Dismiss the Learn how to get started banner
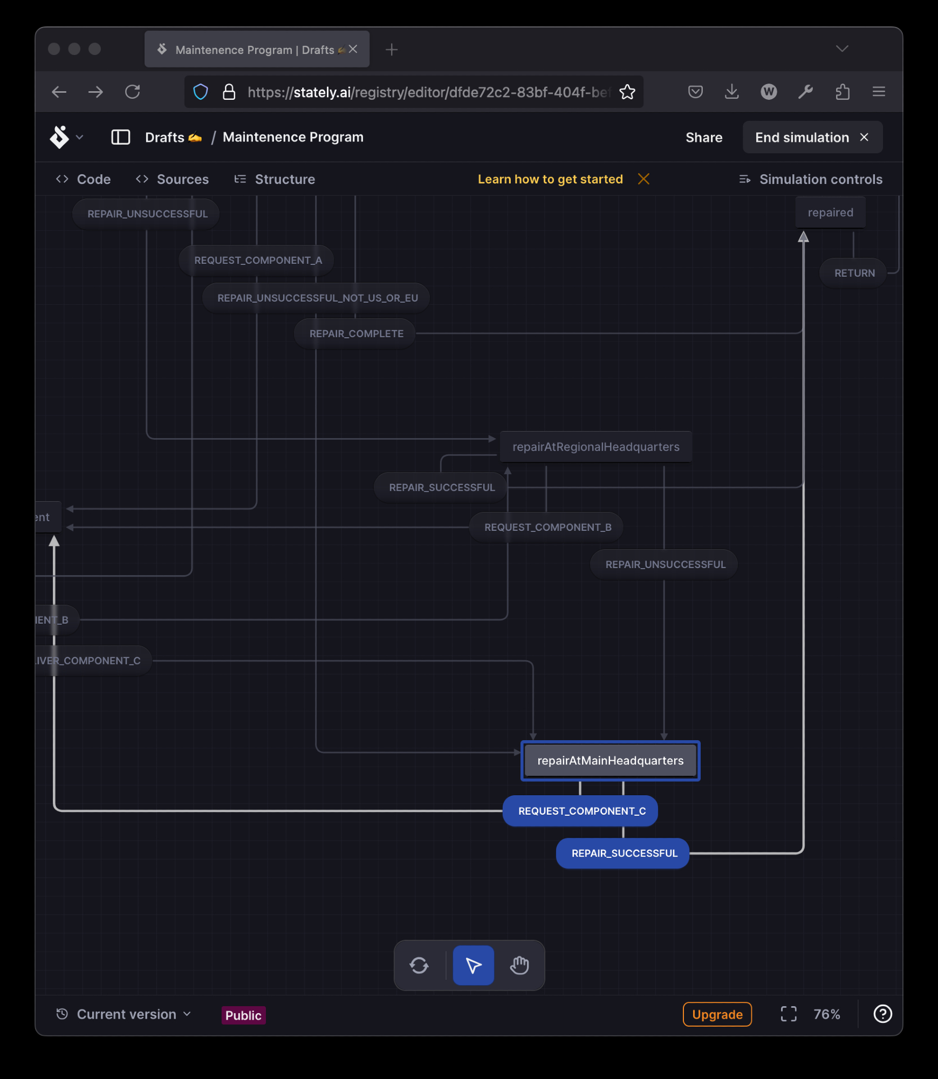The width and height of the screenshot is (938, 1079). click(x=643, y=179)
